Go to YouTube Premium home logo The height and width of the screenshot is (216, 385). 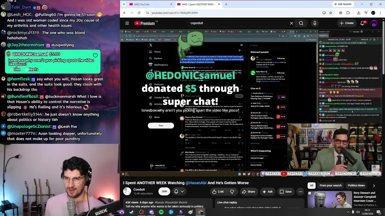coord(144,23)
